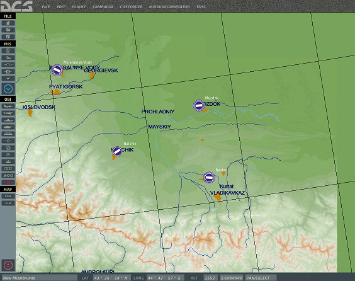Click the triangle-diamond-square templates icon
Screen dimensions: 355x281
coord(8,175)
